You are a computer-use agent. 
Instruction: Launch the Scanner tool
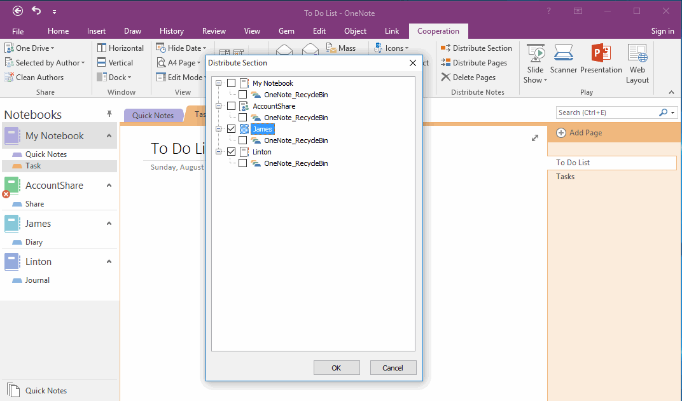click(563, 59)
